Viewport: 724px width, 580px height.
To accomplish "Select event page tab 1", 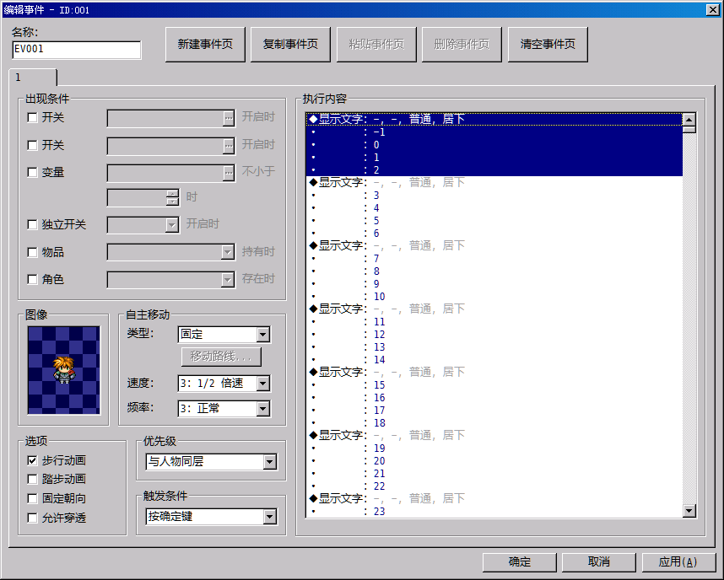I will pos(32,78).
